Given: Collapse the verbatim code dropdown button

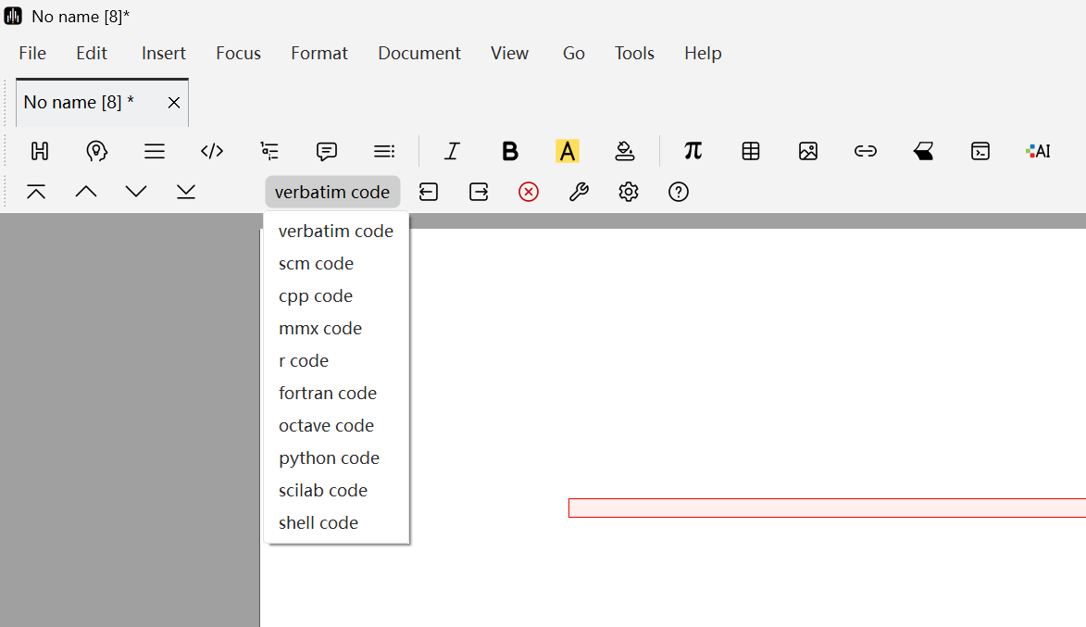Looking at the screenshot, I should (x=332, y=192).
